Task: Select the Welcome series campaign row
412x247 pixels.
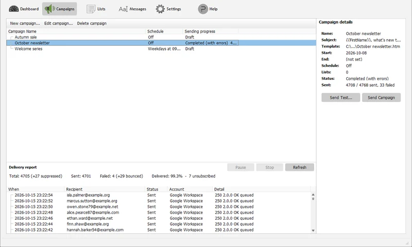Action: tap(161, 49)
